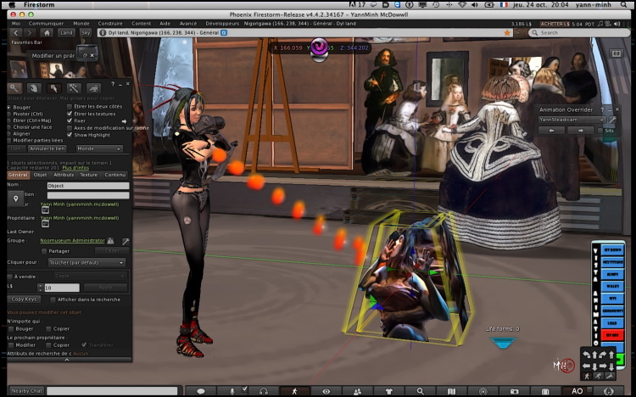Switch to the Objet tab

[40, 175]
